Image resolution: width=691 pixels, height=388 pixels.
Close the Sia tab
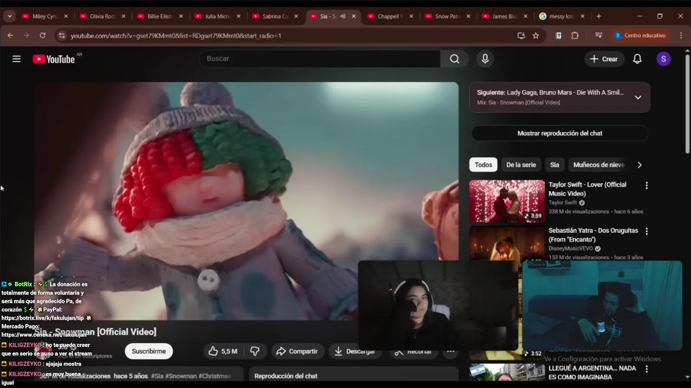click(354, 16)
